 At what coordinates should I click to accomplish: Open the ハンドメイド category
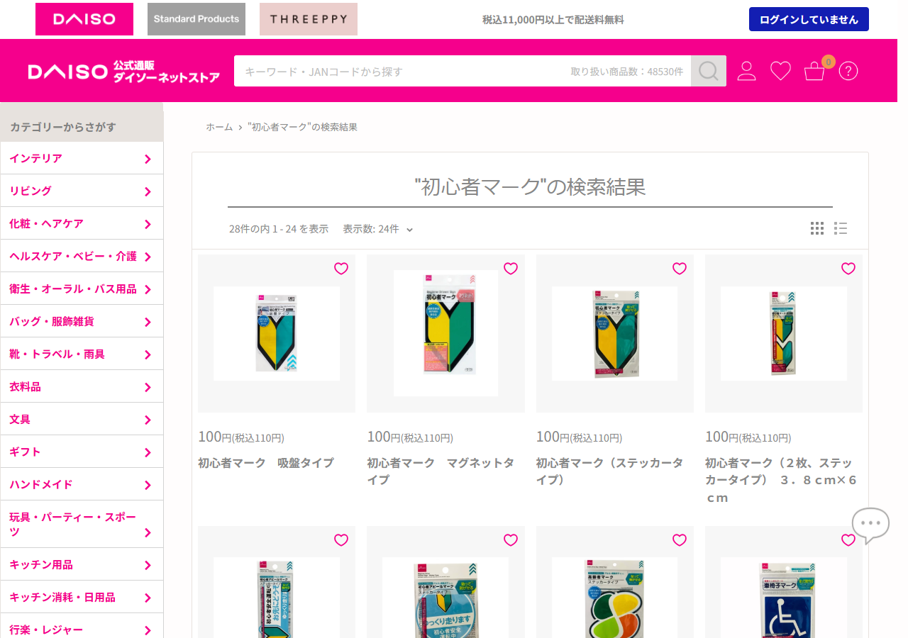click(x=82, y=484)
